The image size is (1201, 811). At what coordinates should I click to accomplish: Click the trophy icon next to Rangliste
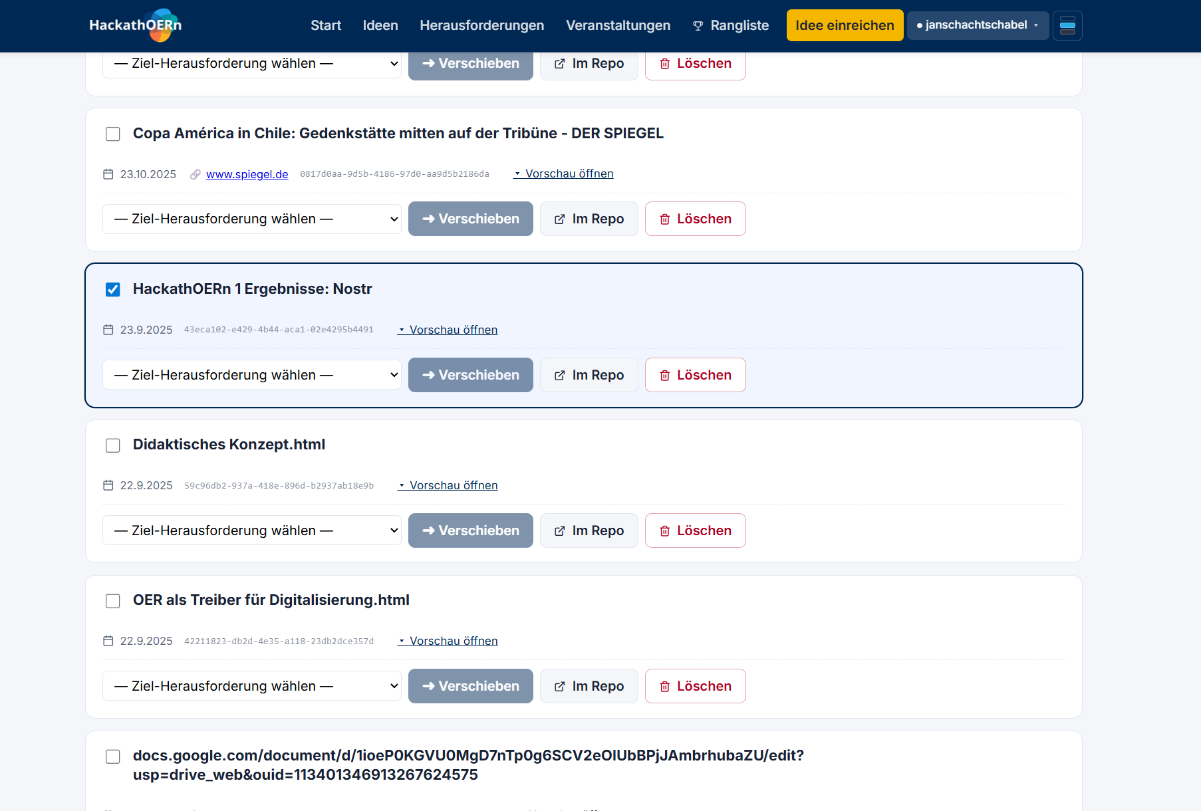(698, 26)
